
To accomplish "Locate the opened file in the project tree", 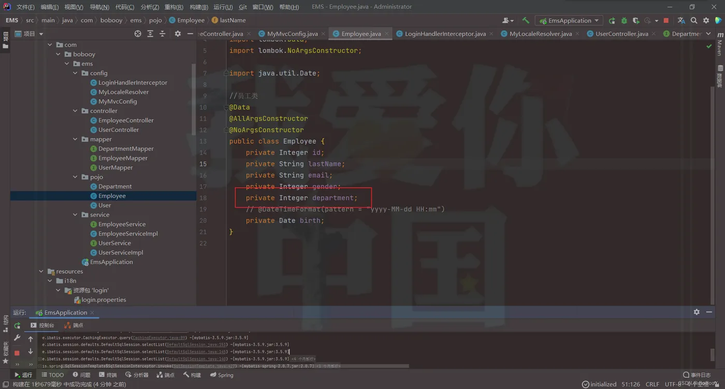I will 138,34.
